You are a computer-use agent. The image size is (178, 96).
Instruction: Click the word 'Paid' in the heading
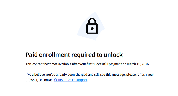(31, 55)
